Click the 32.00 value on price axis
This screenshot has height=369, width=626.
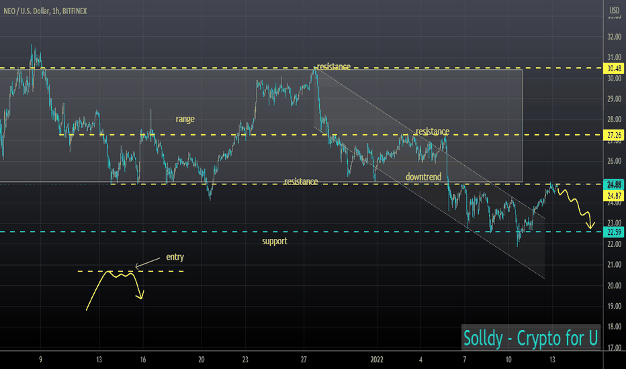[x=615, y=37]
